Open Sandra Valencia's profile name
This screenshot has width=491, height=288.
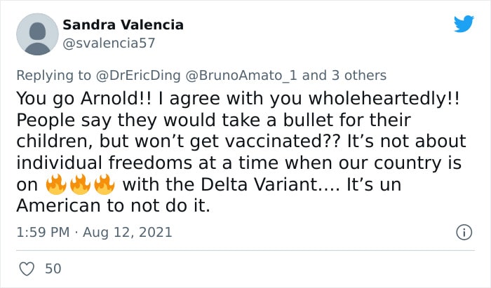[123, 25]
